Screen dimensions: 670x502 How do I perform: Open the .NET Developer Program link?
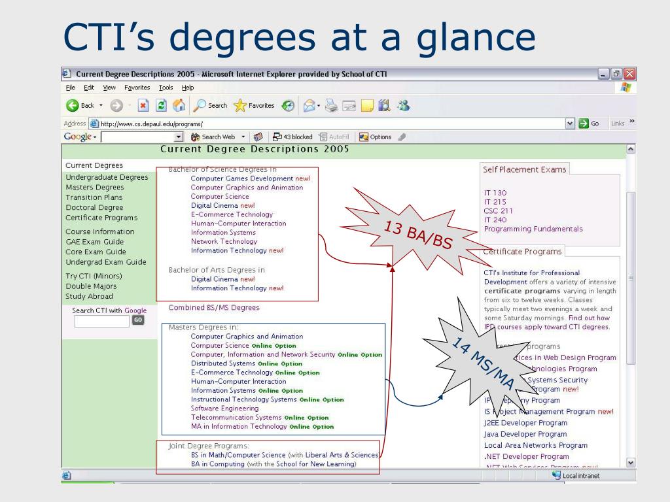[527, 456]
